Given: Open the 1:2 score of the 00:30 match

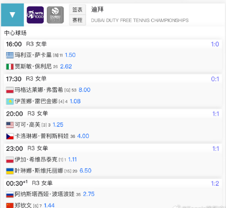Looking at the screenshot, I should coord(215,184).
